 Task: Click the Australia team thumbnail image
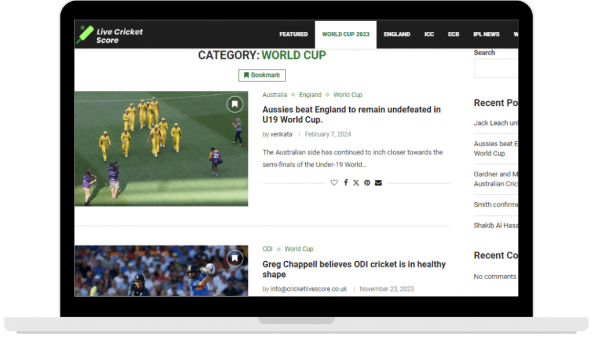(161, 149)
